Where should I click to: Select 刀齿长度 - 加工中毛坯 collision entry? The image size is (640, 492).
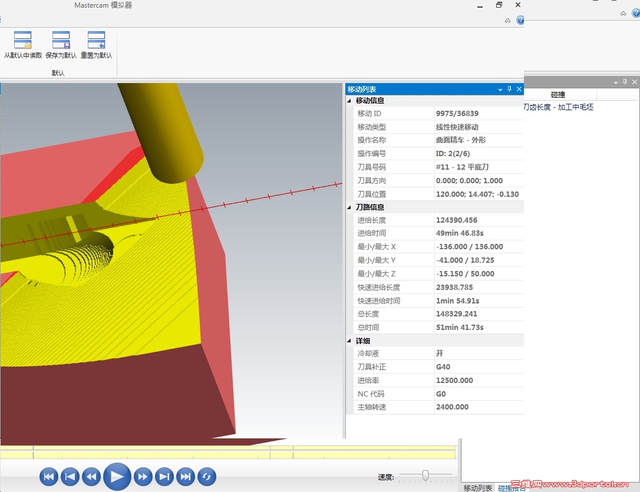(x=558, y=107)
